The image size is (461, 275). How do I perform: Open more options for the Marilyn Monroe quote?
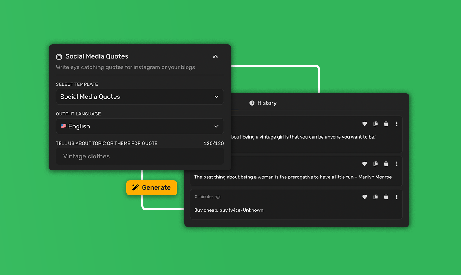click(397, 164)
